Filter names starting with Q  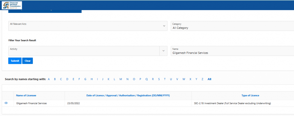146,79
